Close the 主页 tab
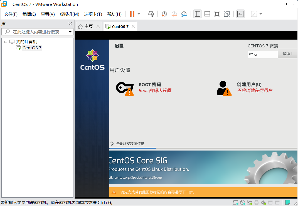 pyautogui.click(x=98, y=26)
